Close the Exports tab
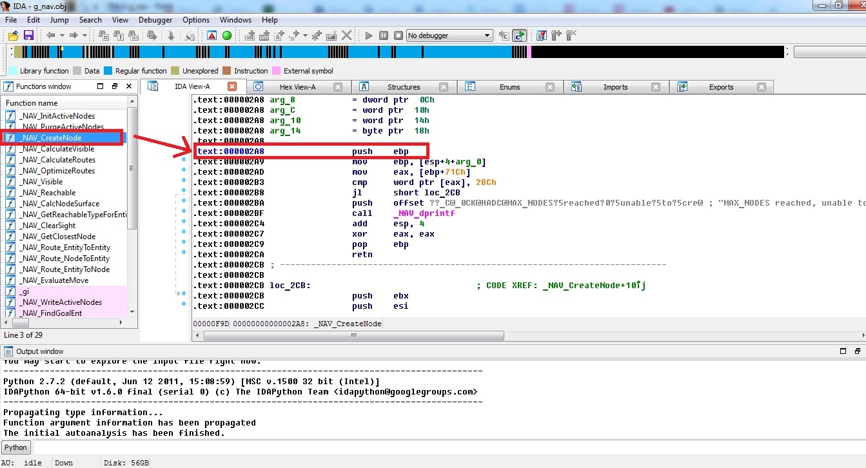866x468 pixels. (762, 87)
